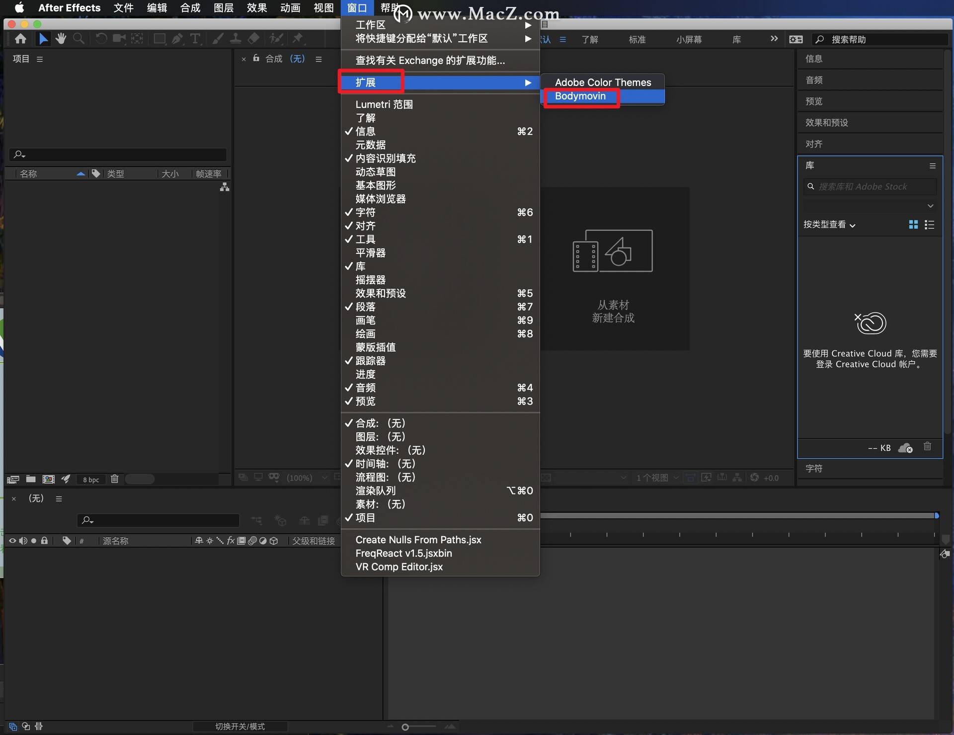This screenshot has height=735, width=954.
Task: Select the Pen tool in the toolbar
Action: click(177, 38)
